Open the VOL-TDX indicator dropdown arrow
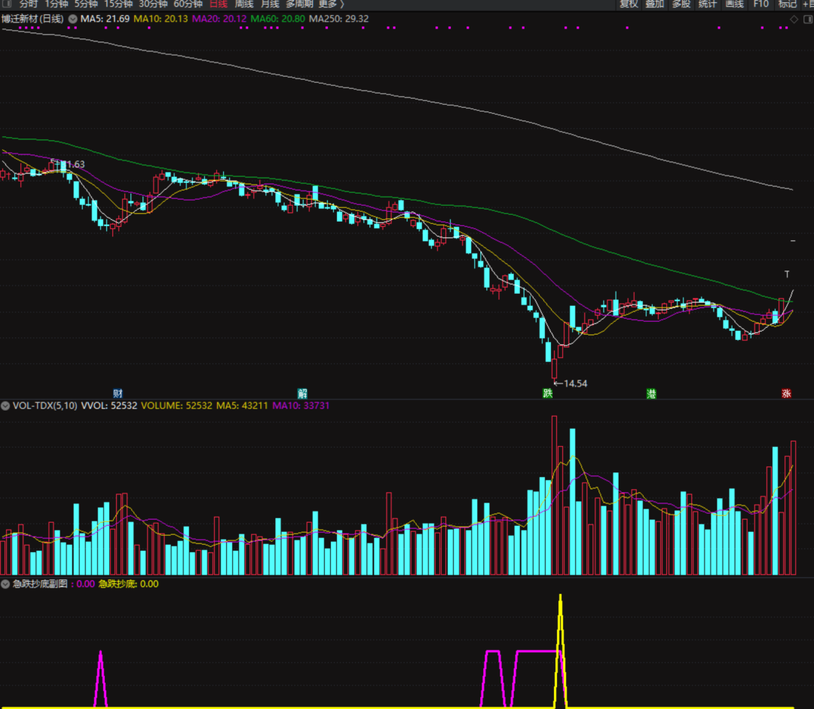The height and width of the screenshot is (709, 814). tap(5, 405)
